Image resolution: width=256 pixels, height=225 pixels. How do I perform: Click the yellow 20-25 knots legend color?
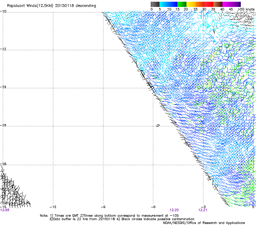[x=191, y=4]
